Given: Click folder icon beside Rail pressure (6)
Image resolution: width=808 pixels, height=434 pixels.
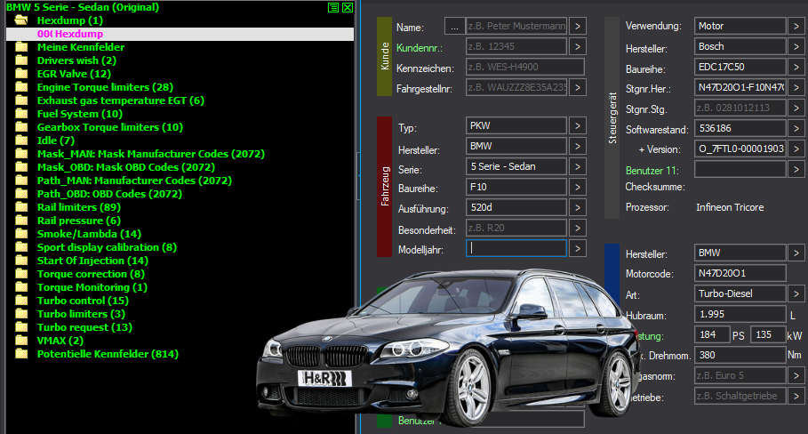Looking at the screenshot, I should (21, 221).
